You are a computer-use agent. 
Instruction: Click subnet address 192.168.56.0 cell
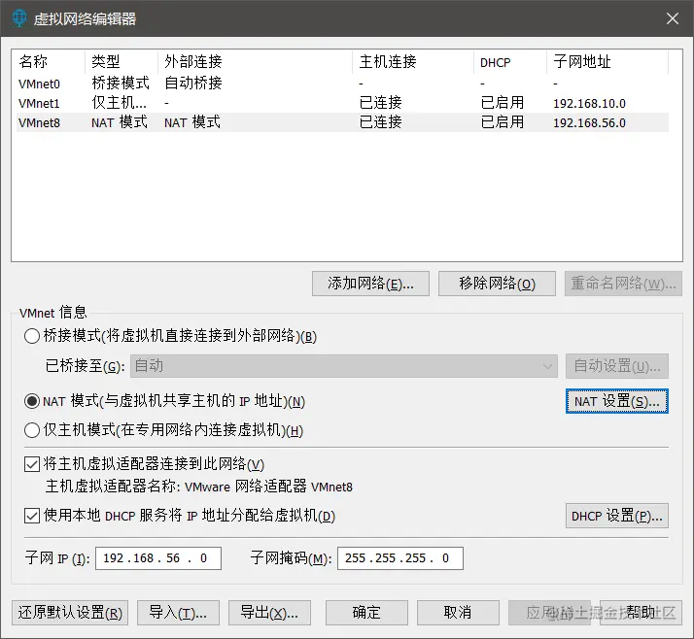pos(589,123)
